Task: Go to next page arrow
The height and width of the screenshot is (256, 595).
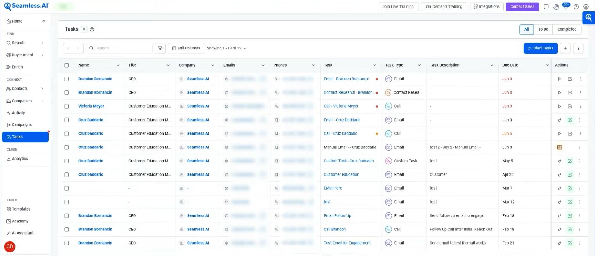Action: coord(78,48)
